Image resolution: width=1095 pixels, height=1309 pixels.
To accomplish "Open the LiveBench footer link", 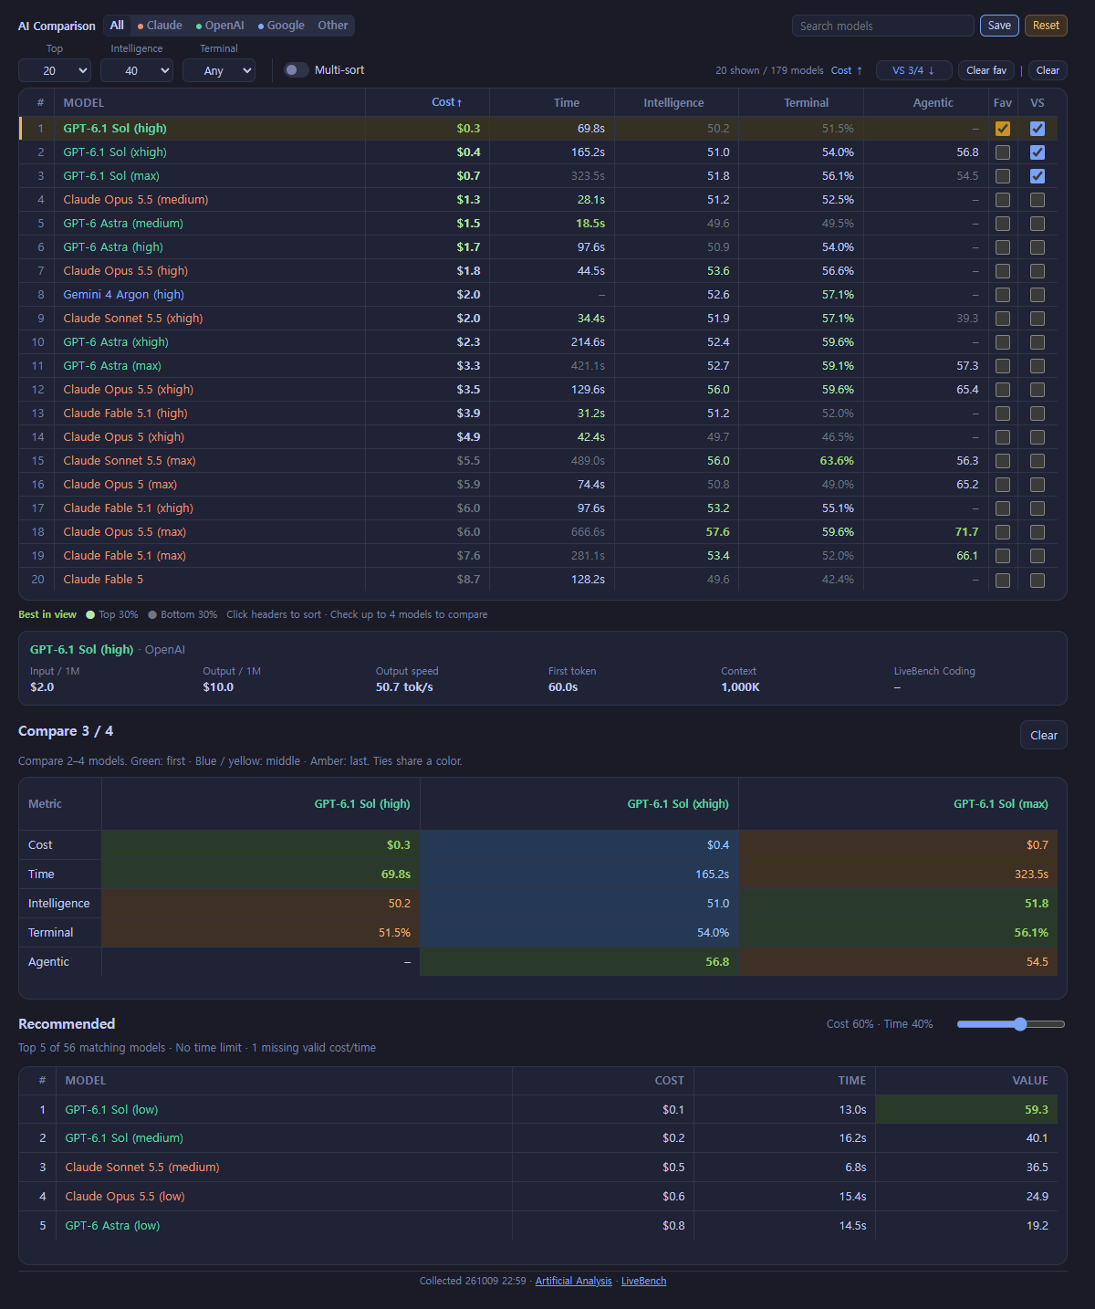I will (x=644, y=1282).
